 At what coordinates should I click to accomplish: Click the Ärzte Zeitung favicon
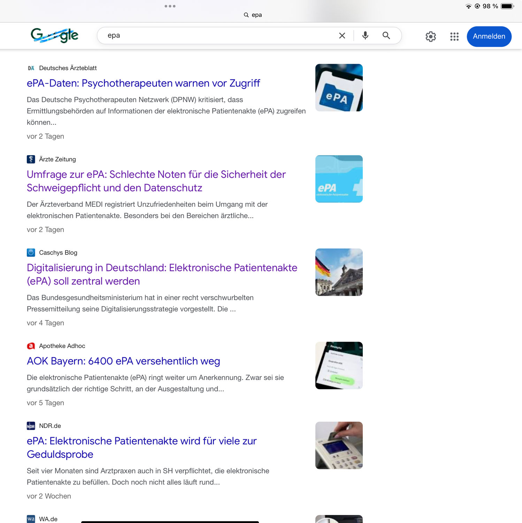coord(31,159)
